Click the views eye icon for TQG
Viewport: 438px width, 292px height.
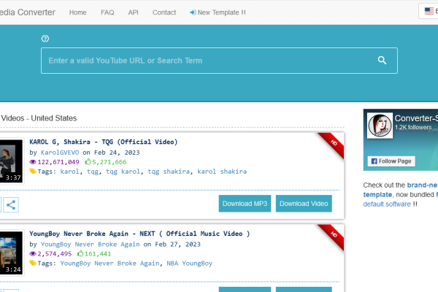(x=32, y=161)
